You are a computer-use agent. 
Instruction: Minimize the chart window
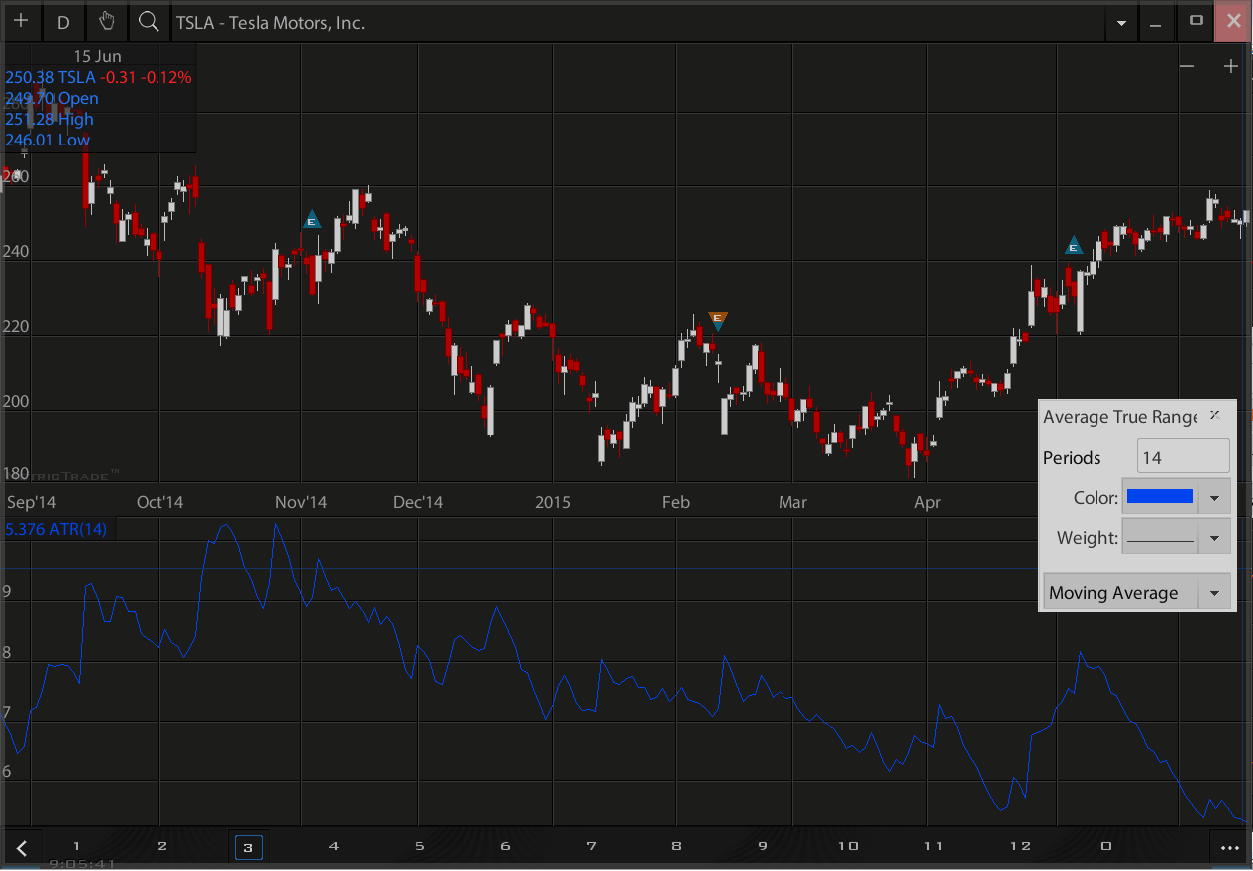pos(1156,22)
